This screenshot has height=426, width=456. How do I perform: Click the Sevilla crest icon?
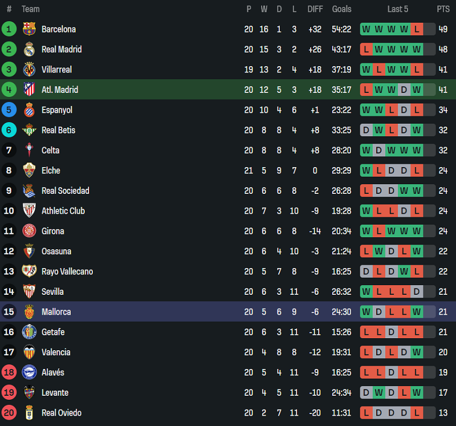pyautogui.click(x=29, y=291)
